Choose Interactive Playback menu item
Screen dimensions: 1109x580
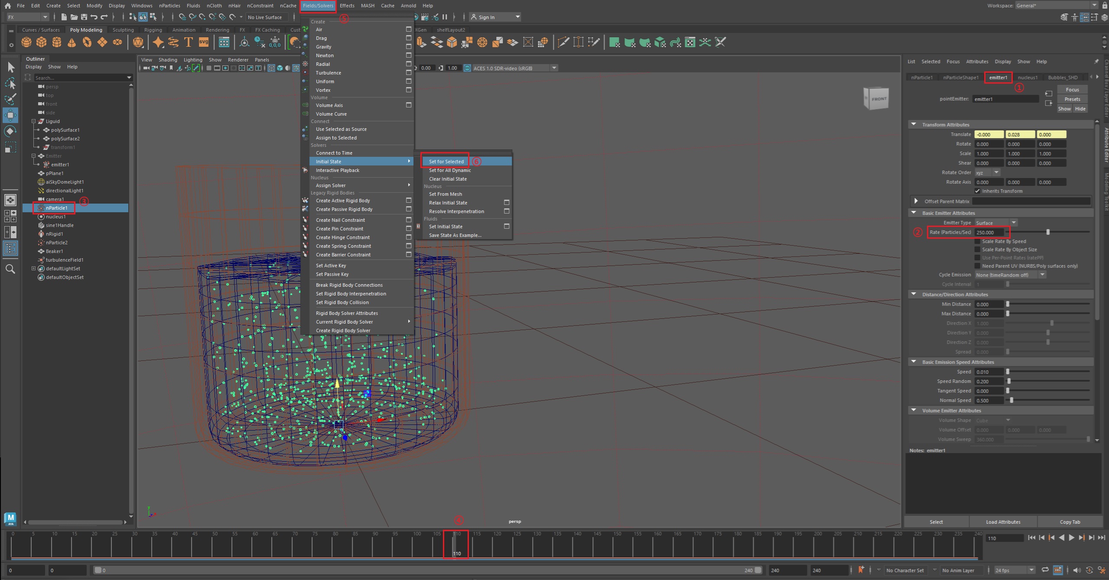tap(338, 170)
